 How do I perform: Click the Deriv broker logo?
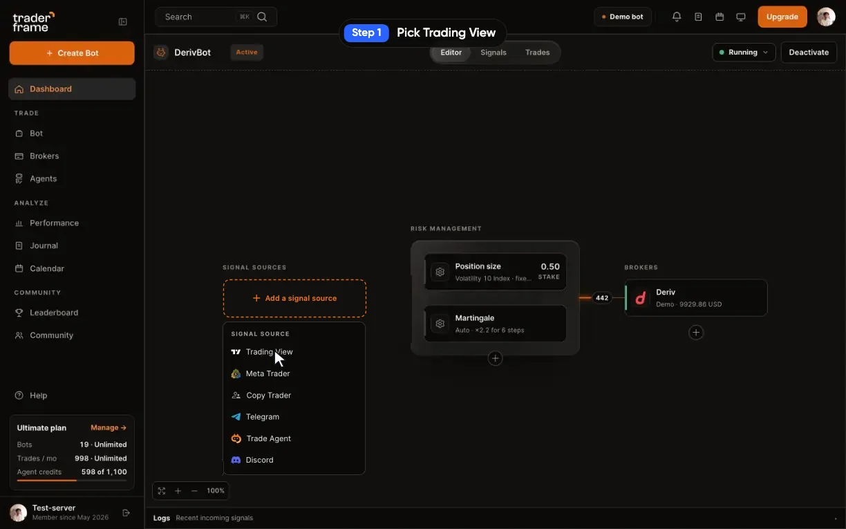[641, 298]
